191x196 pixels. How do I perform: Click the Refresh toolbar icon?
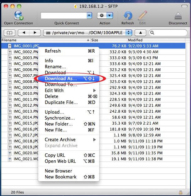click(x=128, y=16)
